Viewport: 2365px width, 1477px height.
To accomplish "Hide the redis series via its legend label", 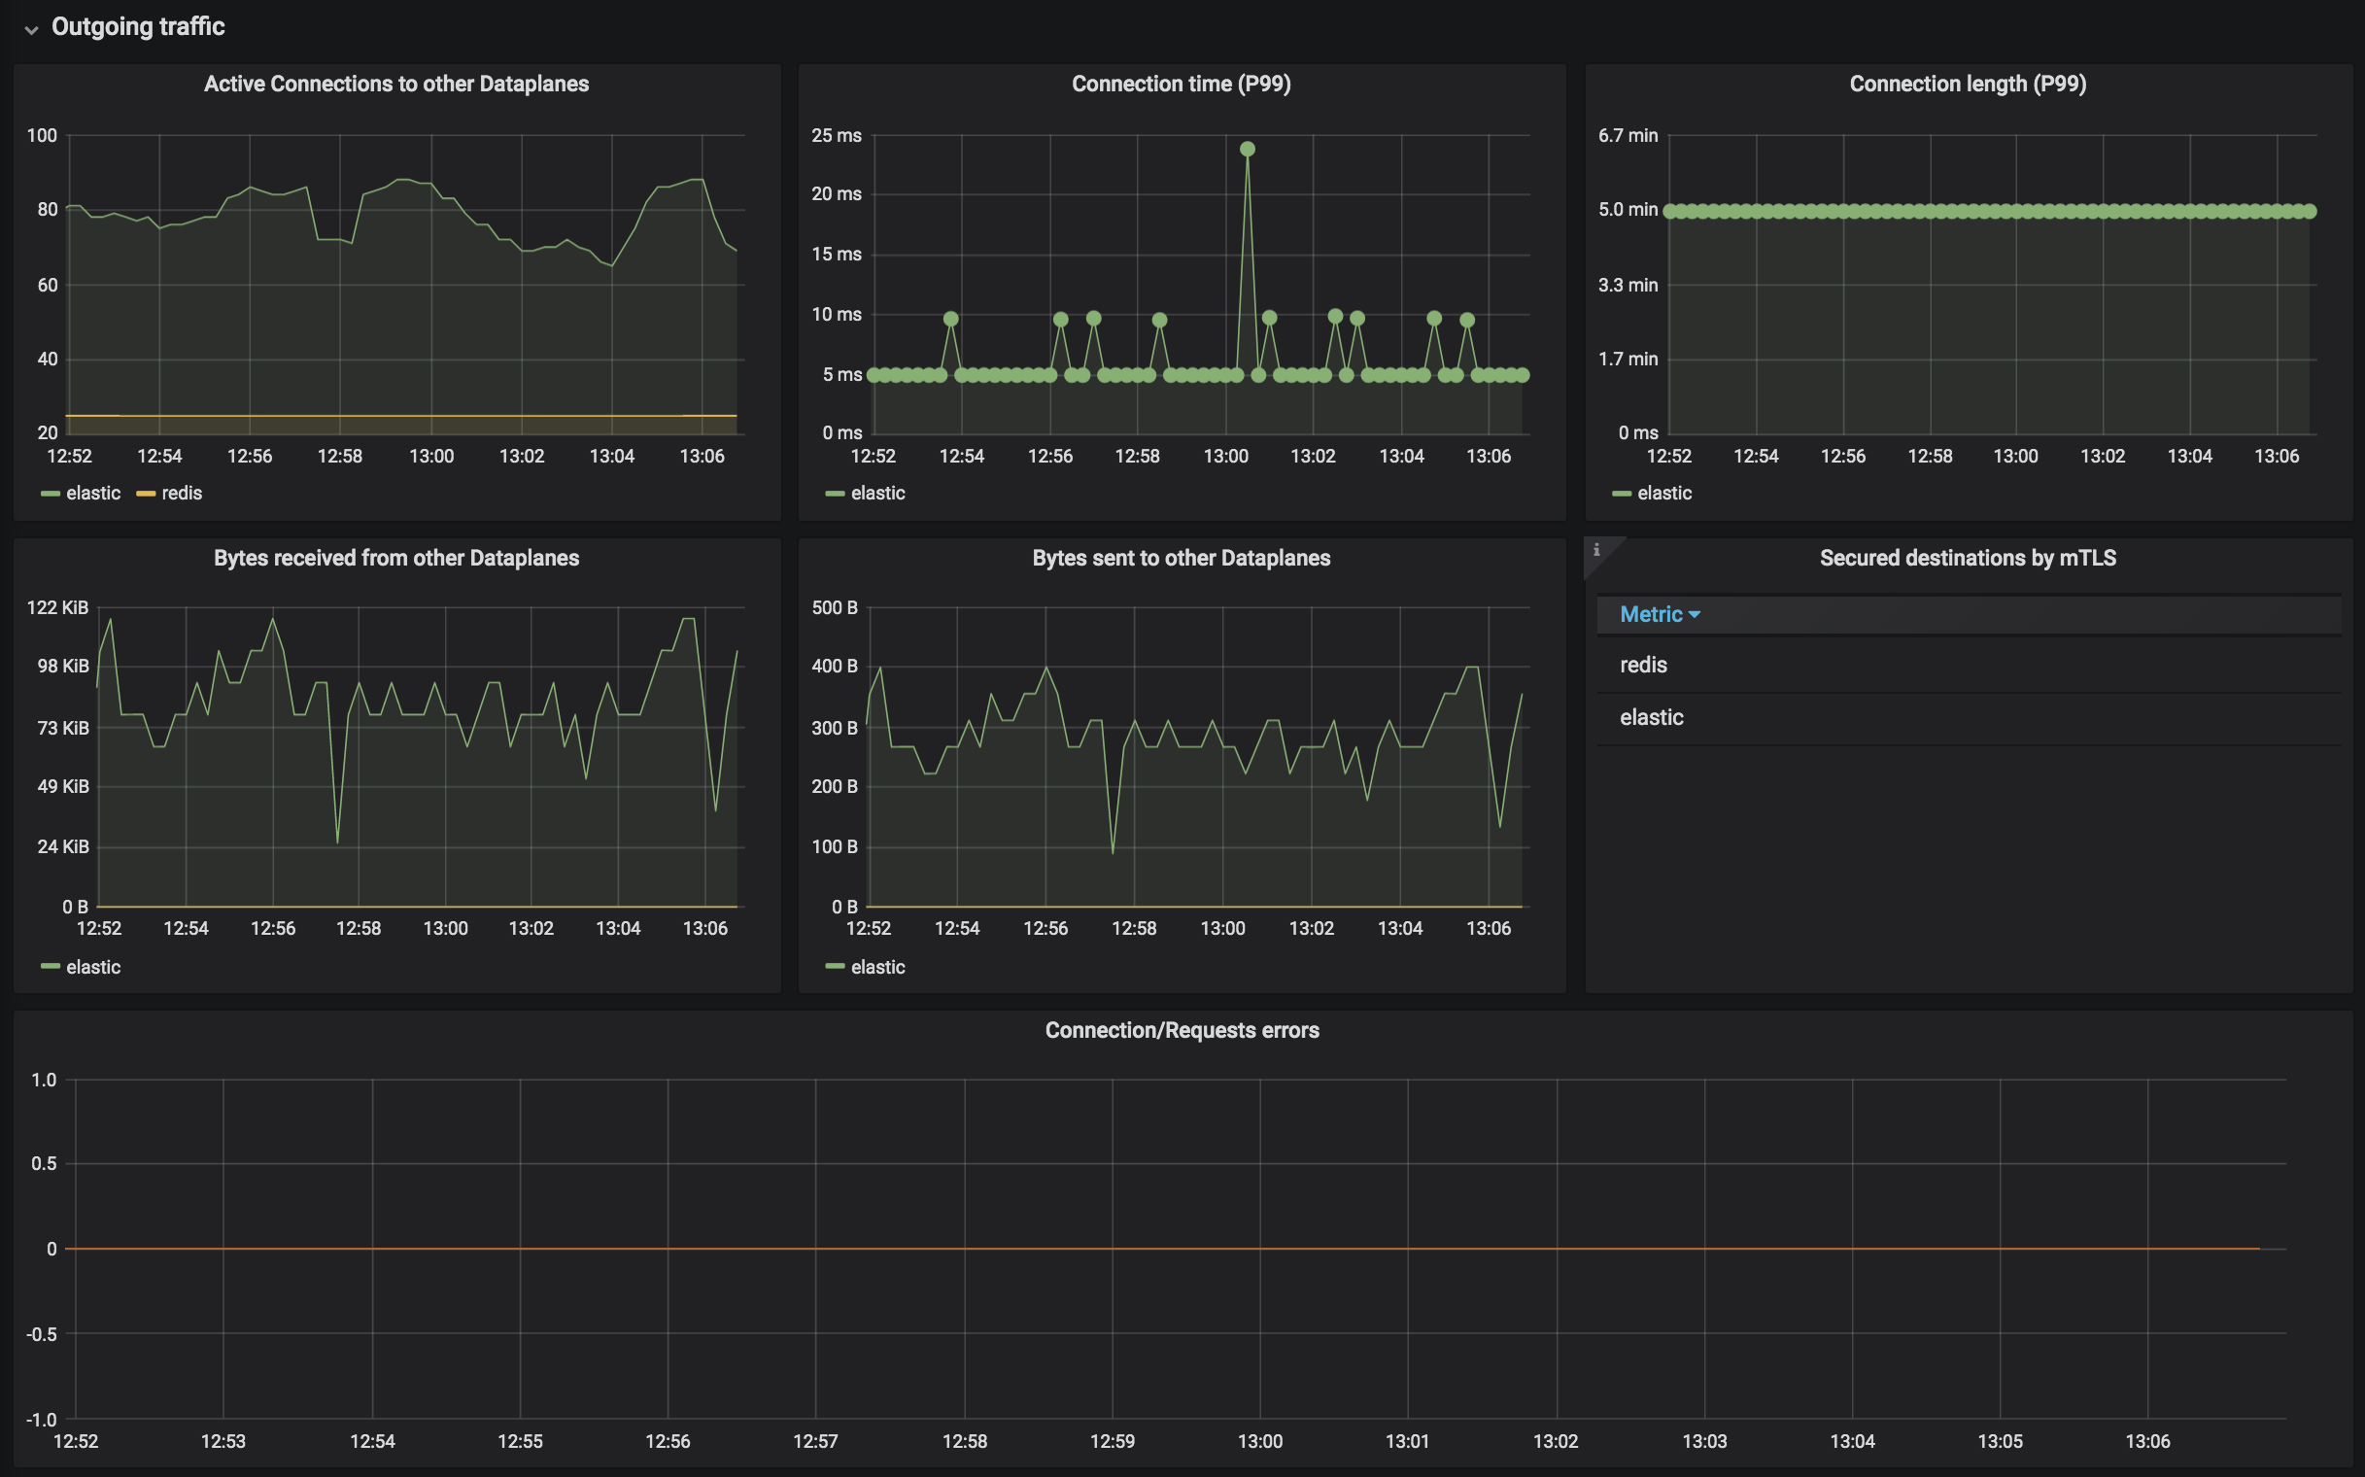I will coord(181,493).
